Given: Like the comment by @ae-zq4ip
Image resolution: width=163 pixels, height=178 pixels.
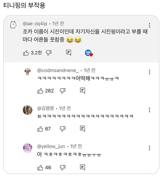Looking at the screenshot, I should click(x=26, y=53).
